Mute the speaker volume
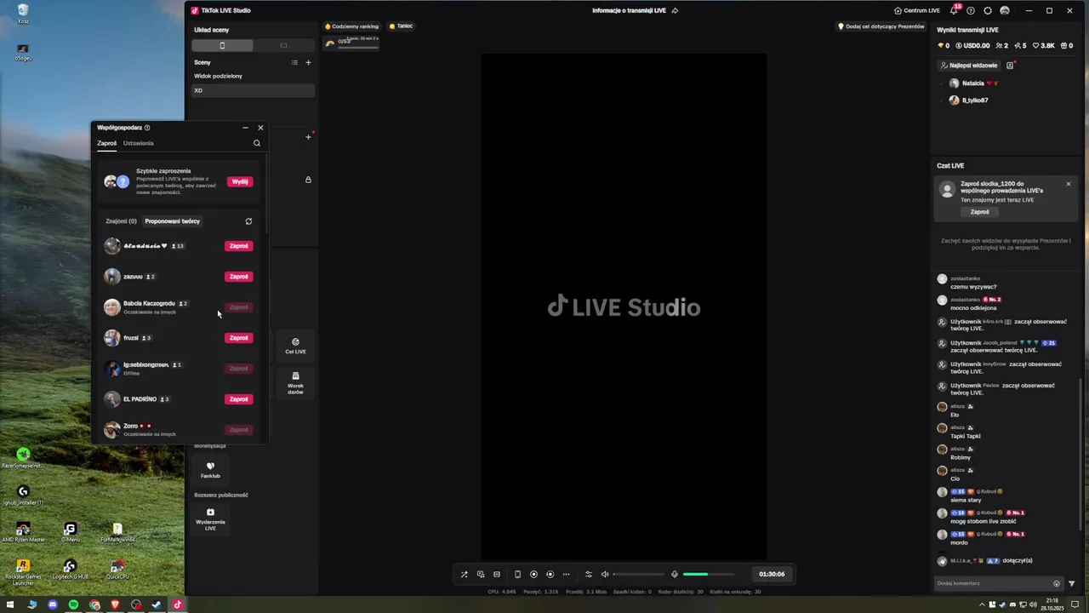The image size is (1089, 613). tap(605, 574)
